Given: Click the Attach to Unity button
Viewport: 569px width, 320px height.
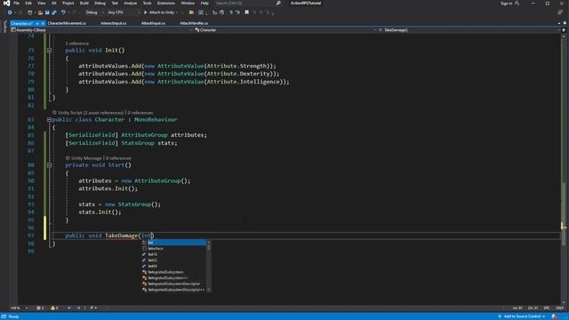Looking at the screenshot, I should tap(160, 12).
